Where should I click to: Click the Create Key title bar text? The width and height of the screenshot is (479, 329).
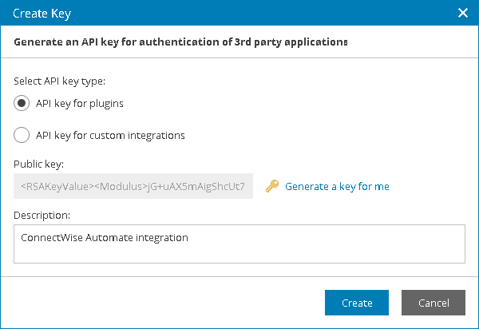click(x=41, y=13)
